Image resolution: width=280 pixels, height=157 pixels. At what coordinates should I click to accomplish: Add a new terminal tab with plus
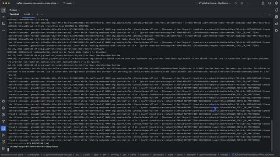point(37,14)
